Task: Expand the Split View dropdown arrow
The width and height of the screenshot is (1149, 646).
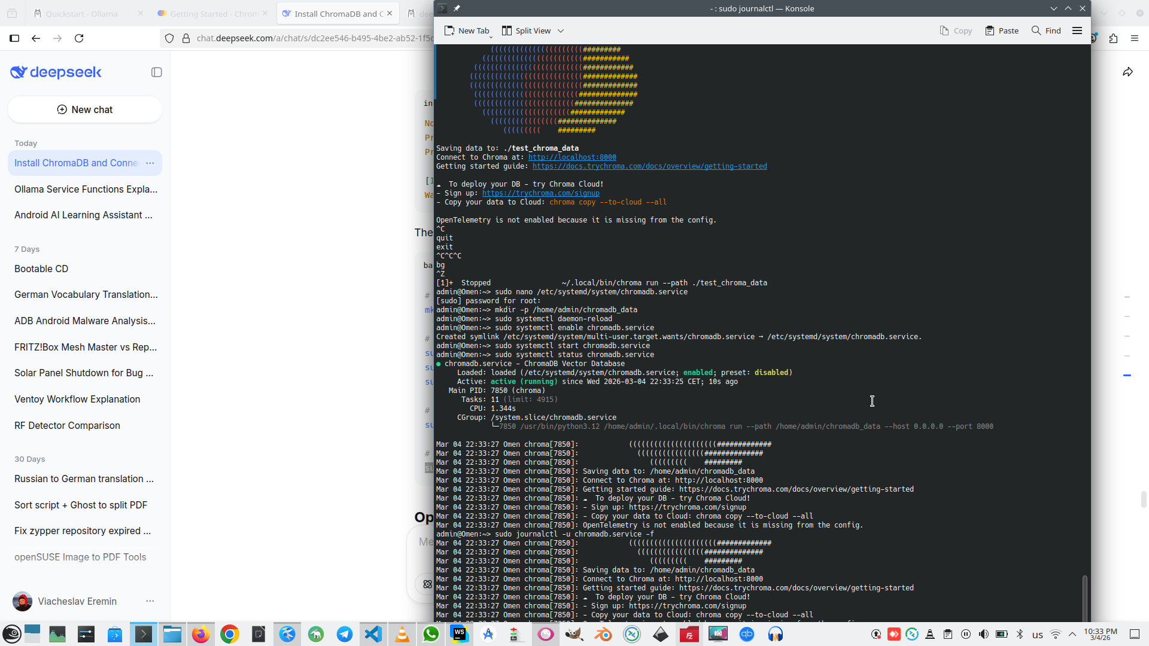Action: click(561, 31)
